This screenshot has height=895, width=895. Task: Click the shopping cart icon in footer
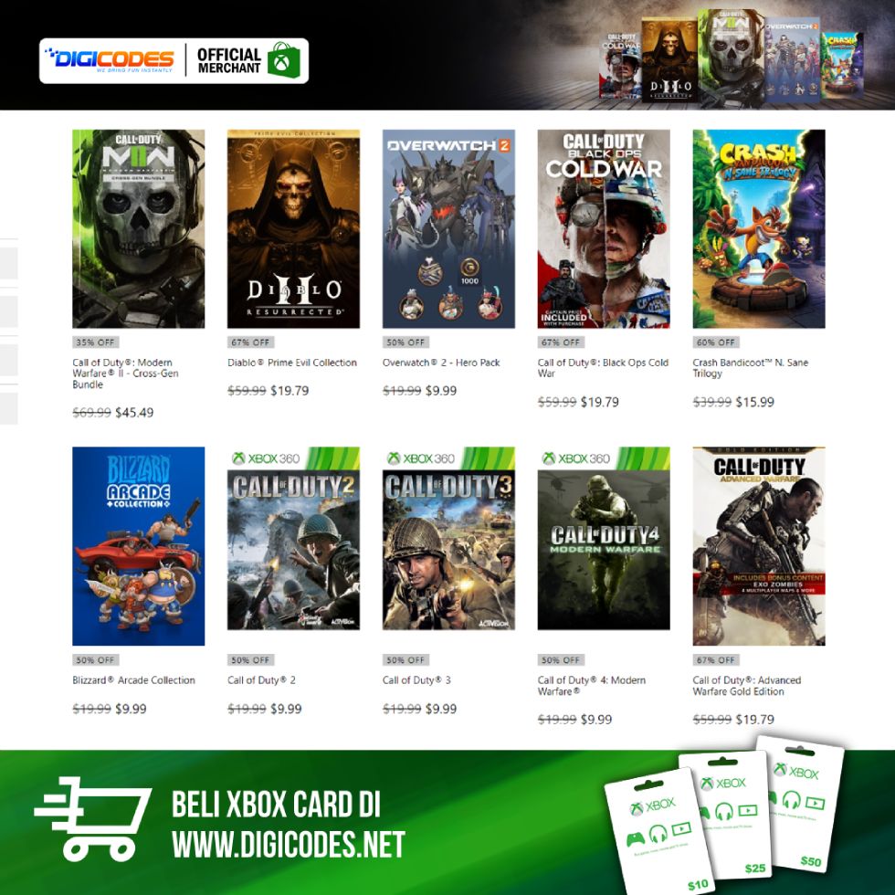(91, 818)
